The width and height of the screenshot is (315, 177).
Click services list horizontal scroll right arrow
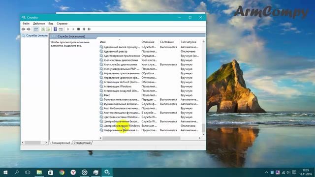199,138
